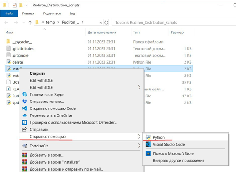Choose Проверка с использованием Microsoft Defender
This screenshot has height=172, width=236.
pos(73,122)
